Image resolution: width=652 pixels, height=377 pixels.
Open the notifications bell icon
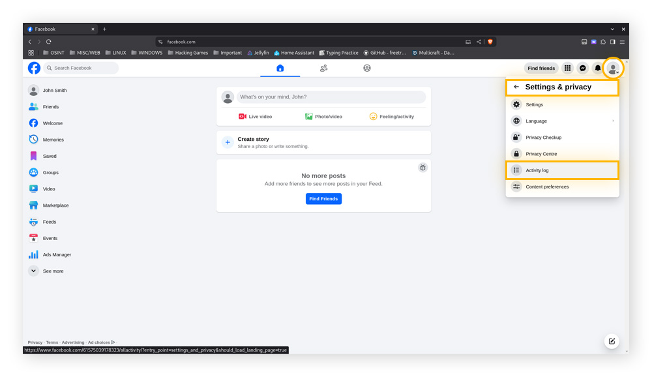[x=597, y=68]
